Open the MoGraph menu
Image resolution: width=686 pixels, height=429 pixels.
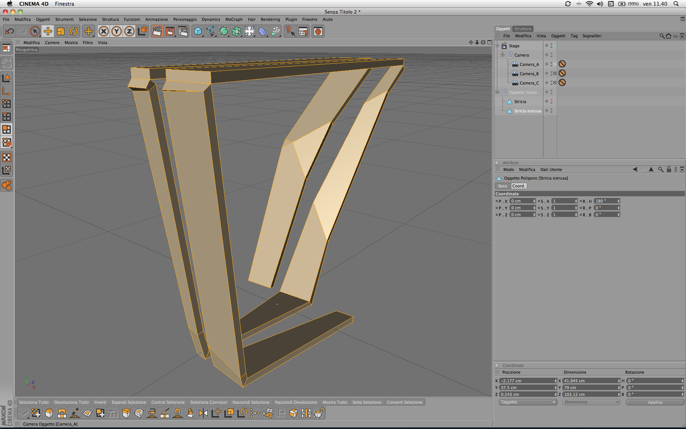[x=234, y=19]
